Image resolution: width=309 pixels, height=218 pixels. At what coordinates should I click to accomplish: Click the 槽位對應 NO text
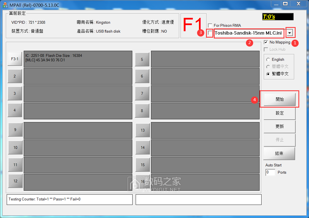click(155, 31)
